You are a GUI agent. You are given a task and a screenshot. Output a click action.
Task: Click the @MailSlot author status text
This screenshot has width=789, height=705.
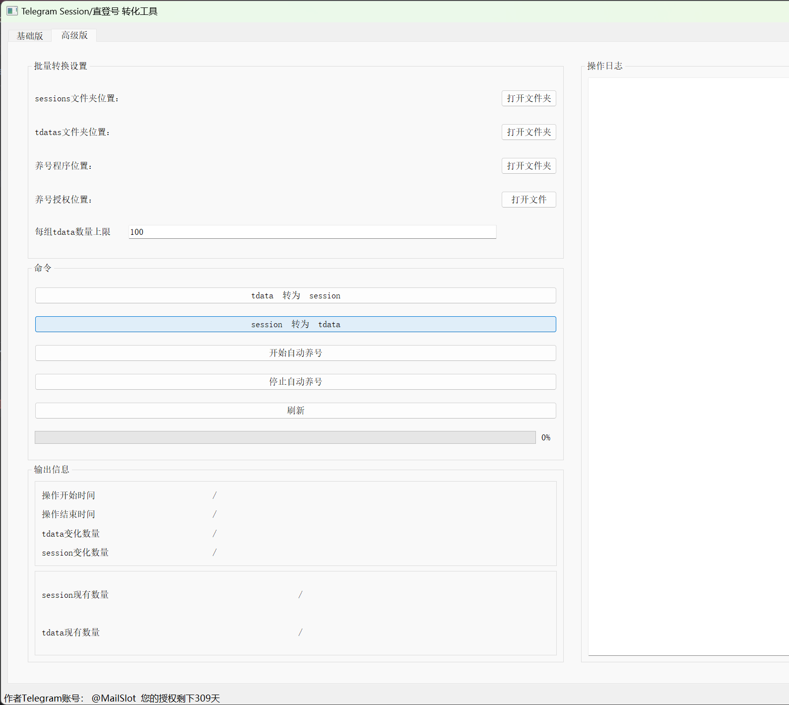pos(114,698)
